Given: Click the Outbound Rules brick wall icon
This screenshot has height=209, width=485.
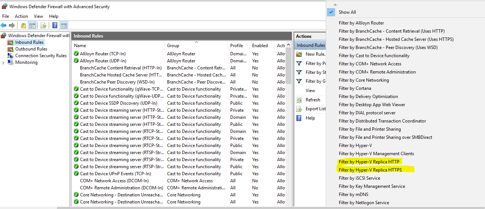Looking at the screenshot, I should (10, 49).
